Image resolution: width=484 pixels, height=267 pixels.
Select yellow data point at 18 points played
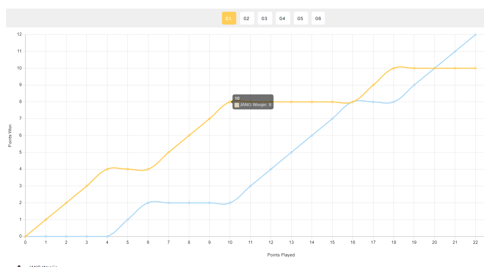click(x=394, y=68)
